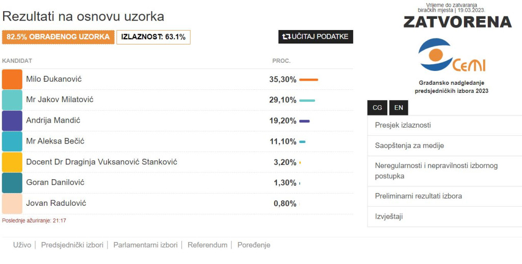
Task: Open Preliminarni rezultati izbora link
Action: tap(445, 196)
